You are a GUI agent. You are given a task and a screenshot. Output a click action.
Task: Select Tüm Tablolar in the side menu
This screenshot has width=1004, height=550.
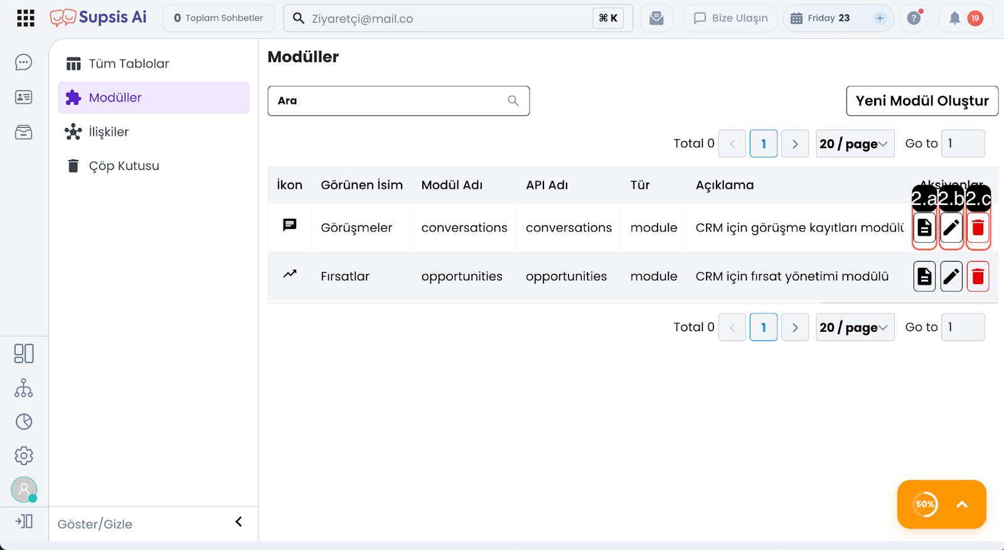[129, 64]
